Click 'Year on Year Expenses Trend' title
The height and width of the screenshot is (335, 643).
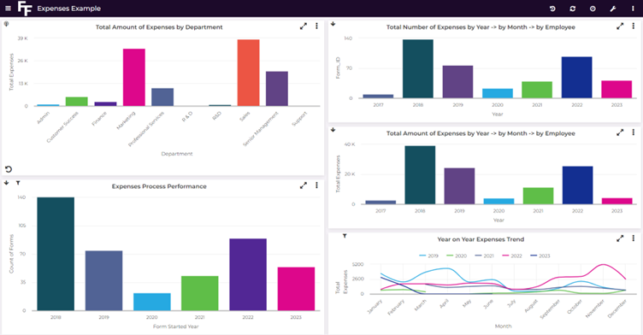click(x=481, y=239)
